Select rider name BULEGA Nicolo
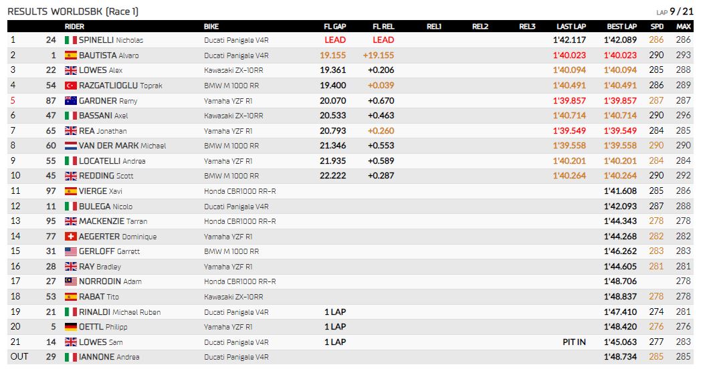Image resolution: width=707 pixels, height=371 pixels. coord(106,207)
